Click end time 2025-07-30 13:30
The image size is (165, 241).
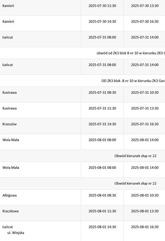tap(145, 6)
